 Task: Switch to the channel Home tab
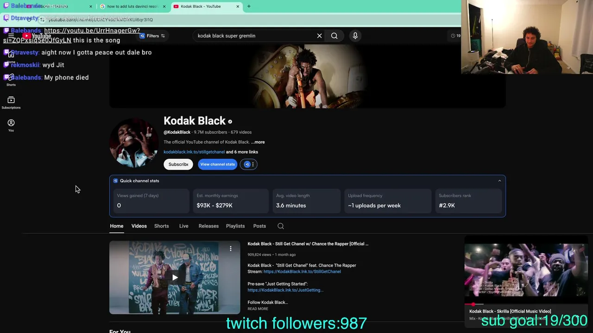point(117,226)
